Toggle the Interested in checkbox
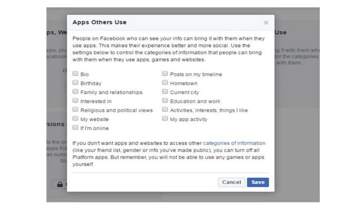This screenshot has height=208, width=355. click(76, 101)
